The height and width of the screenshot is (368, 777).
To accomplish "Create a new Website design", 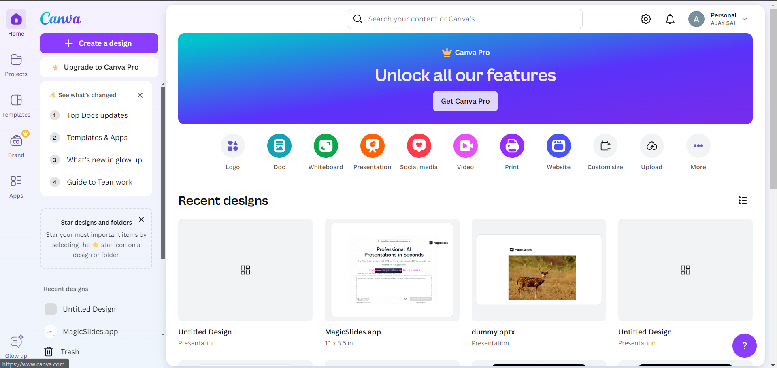I will click(x=559, y=146).
